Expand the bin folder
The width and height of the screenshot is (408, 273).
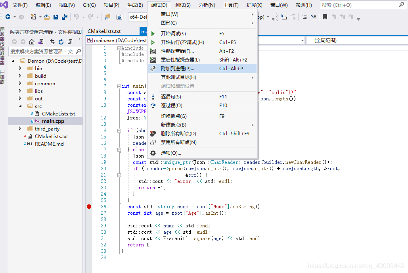pos(20,68)
